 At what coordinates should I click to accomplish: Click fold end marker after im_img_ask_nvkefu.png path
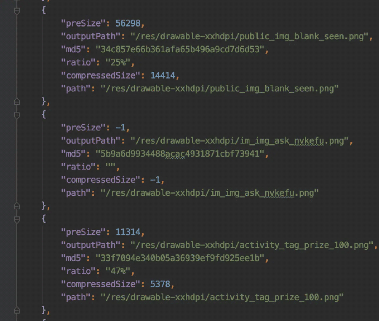(17, 206)
